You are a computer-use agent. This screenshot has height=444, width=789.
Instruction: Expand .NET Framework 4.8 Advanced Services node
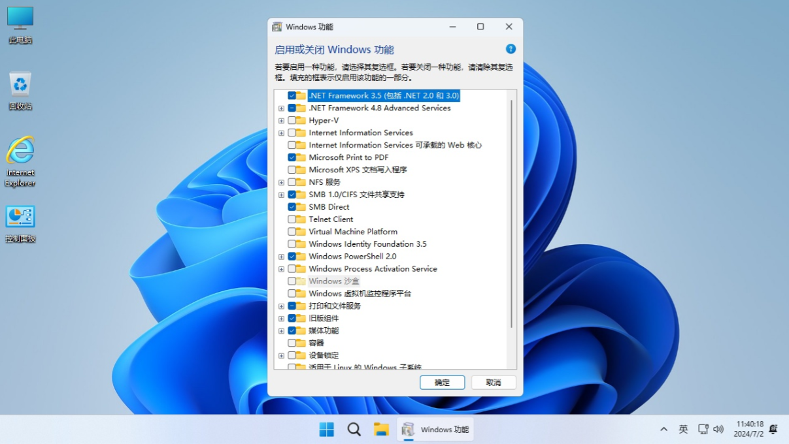281,108
